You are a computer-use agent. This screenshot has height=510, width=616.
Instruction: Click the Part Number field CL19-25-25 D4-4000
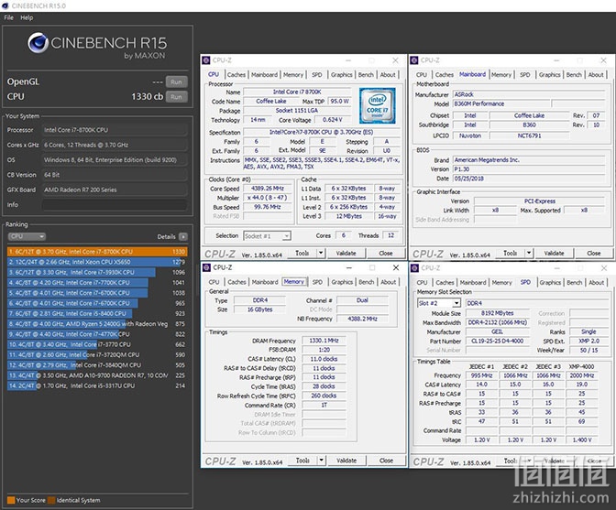[x=498, y=342]
